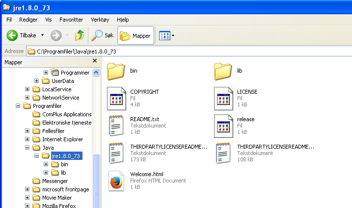352x208 pixels.
Task: Select the LICENSE file icon
Action: (x=223, y=99)
